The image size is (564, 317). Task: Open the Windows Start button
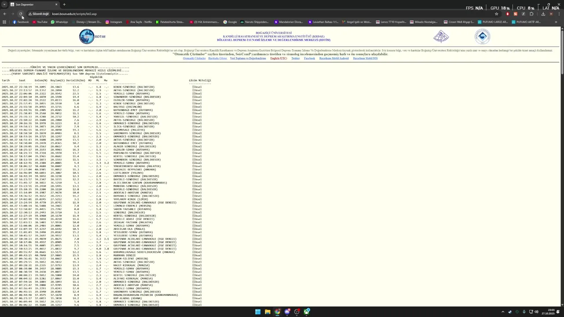coord(258,312)
